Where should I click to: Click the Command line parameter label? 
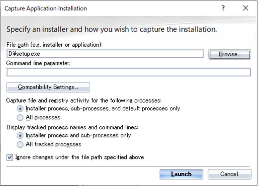[x=38, y=63]
